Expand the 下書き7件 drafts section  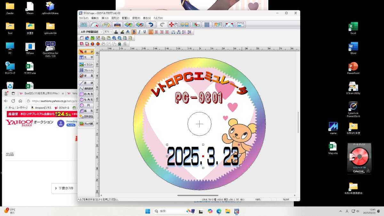tap(66, 188)
